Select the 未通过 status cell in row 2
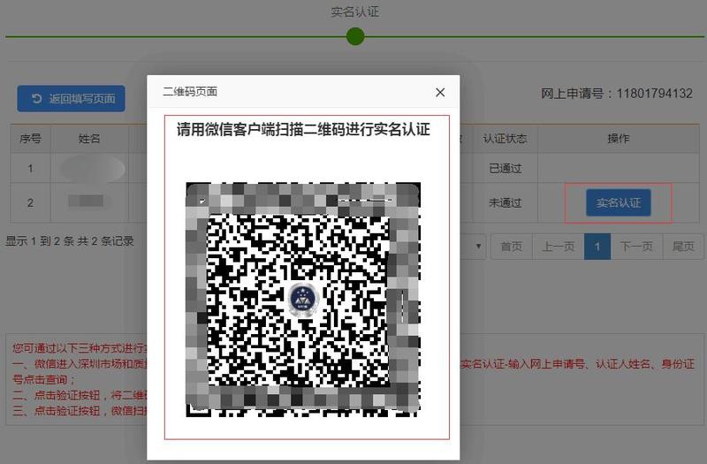The height and width of the screenshot is (464, 707). (505, 202)
